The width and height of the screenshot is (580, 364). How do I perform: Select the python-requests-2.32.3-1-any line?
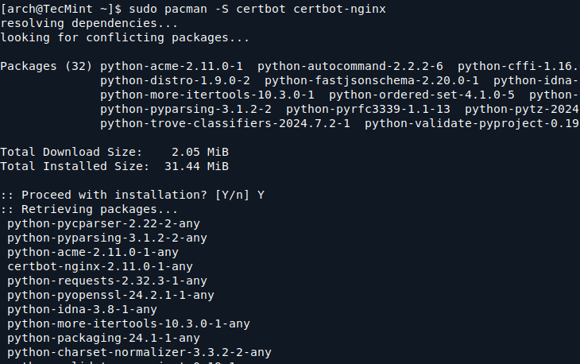(x=107, y=281)
